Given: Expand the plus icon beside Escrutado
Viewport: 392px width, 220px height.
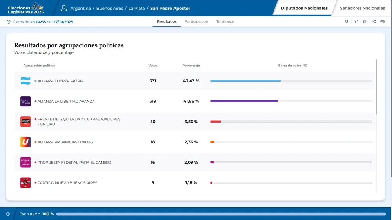Looking at the screenshot, I should pyautogui.click(x=8, y=214).
